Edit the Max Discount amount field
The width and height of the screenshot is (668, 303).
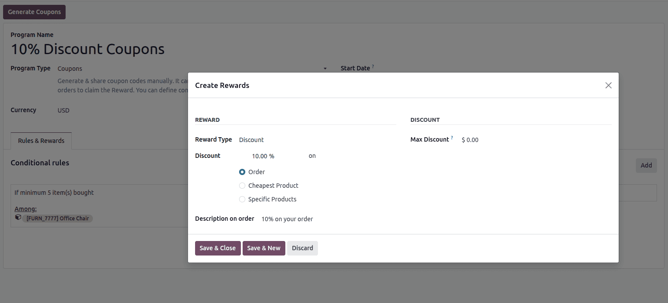click(x=471, y=139)
